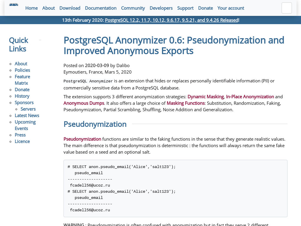Open the Community nav item
The image size is (301, 226).
click(133, 8)
